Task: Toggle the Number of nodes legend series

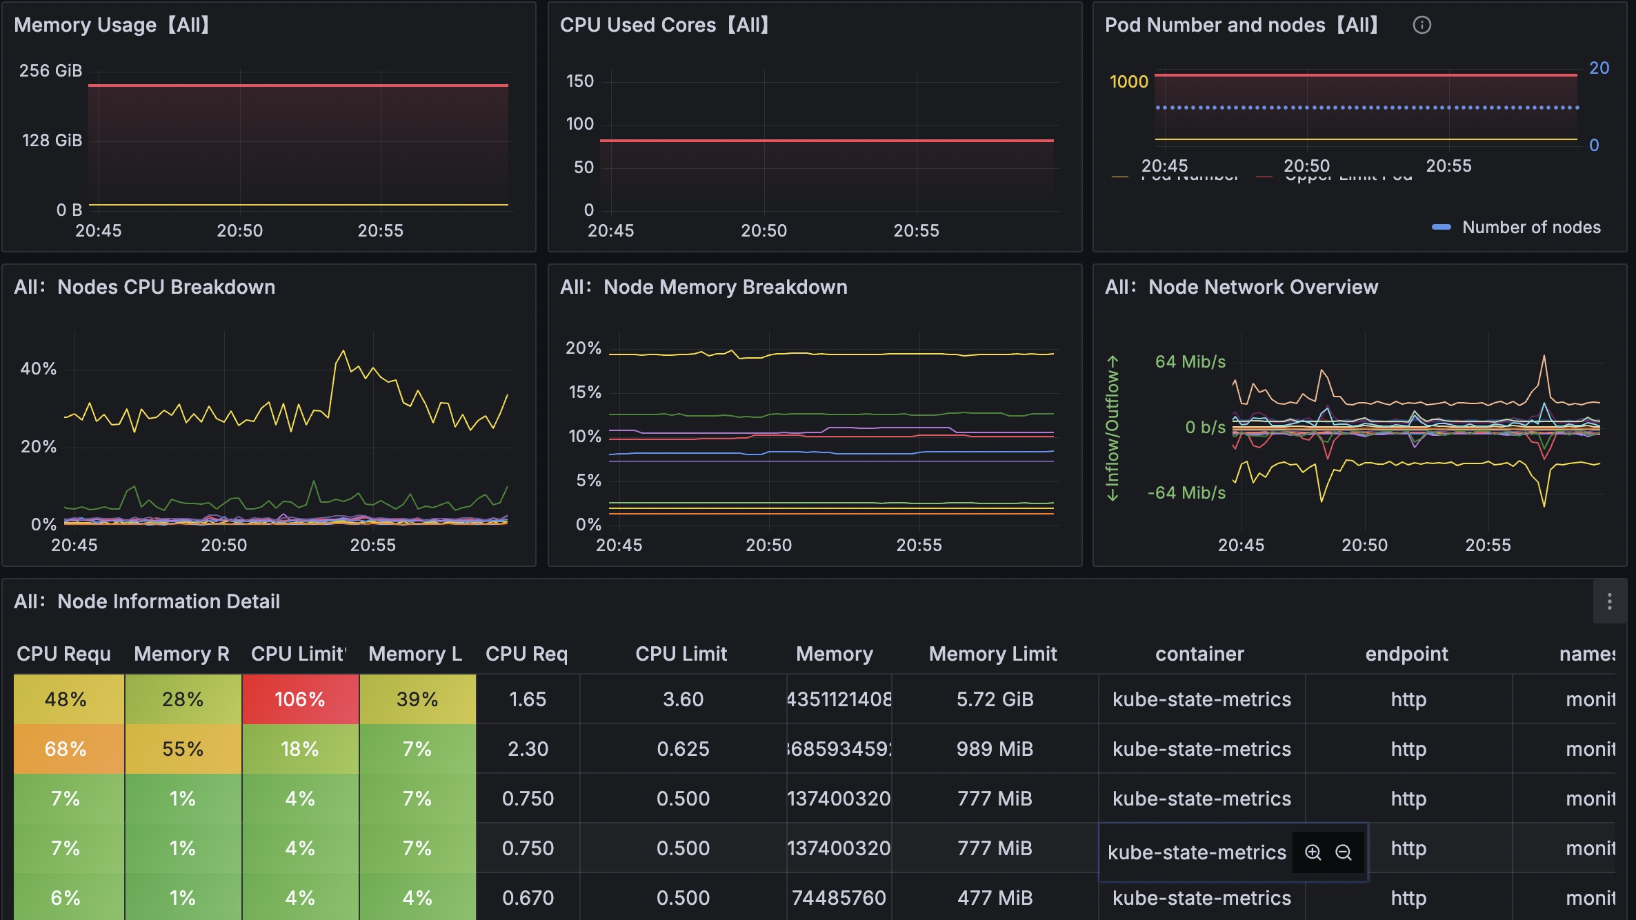Action: tap(1532, 227)
